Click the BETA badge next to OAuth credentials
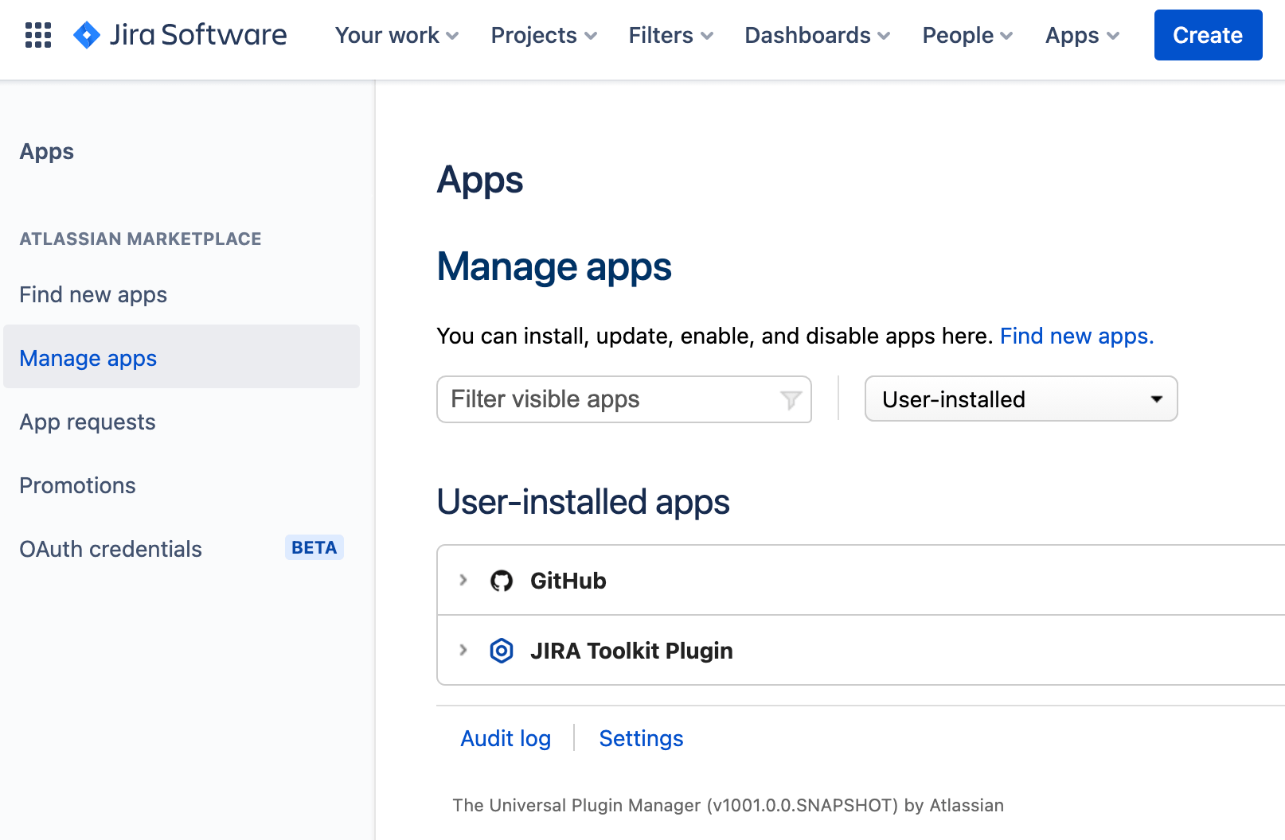 tap(314, 547)
